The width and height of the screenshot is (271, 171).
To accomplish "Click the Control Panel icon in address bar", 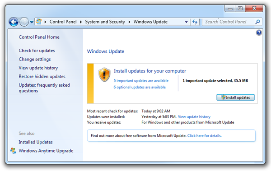I will 39,22.
